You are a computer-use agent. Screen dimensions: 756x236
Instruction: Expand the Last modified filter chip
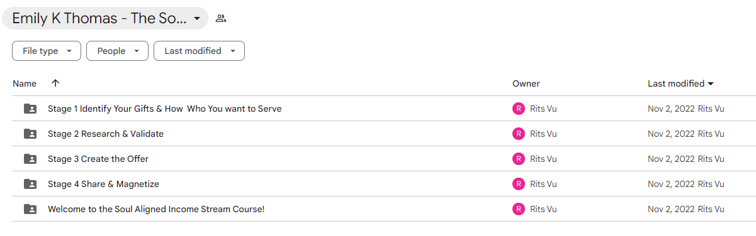(199, 51)
